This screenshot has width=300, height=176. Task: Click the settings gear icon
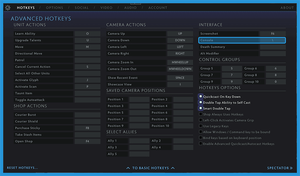tap(8, 8)
